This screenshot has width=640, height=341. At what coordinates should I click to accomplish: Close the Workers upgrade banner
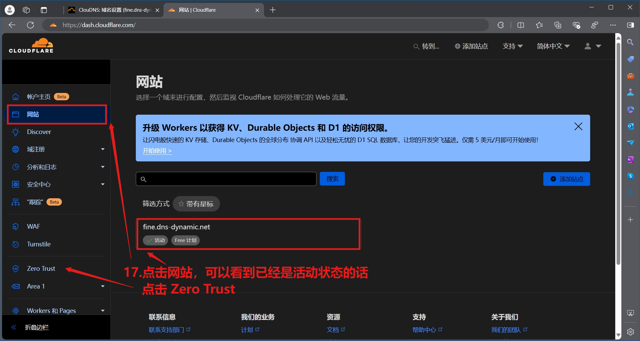click(578, 126)
